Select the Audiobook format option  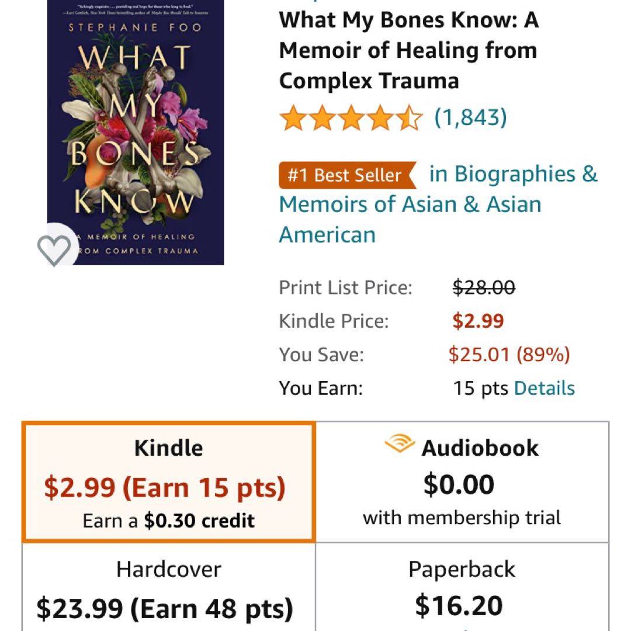tap(462, 483)
